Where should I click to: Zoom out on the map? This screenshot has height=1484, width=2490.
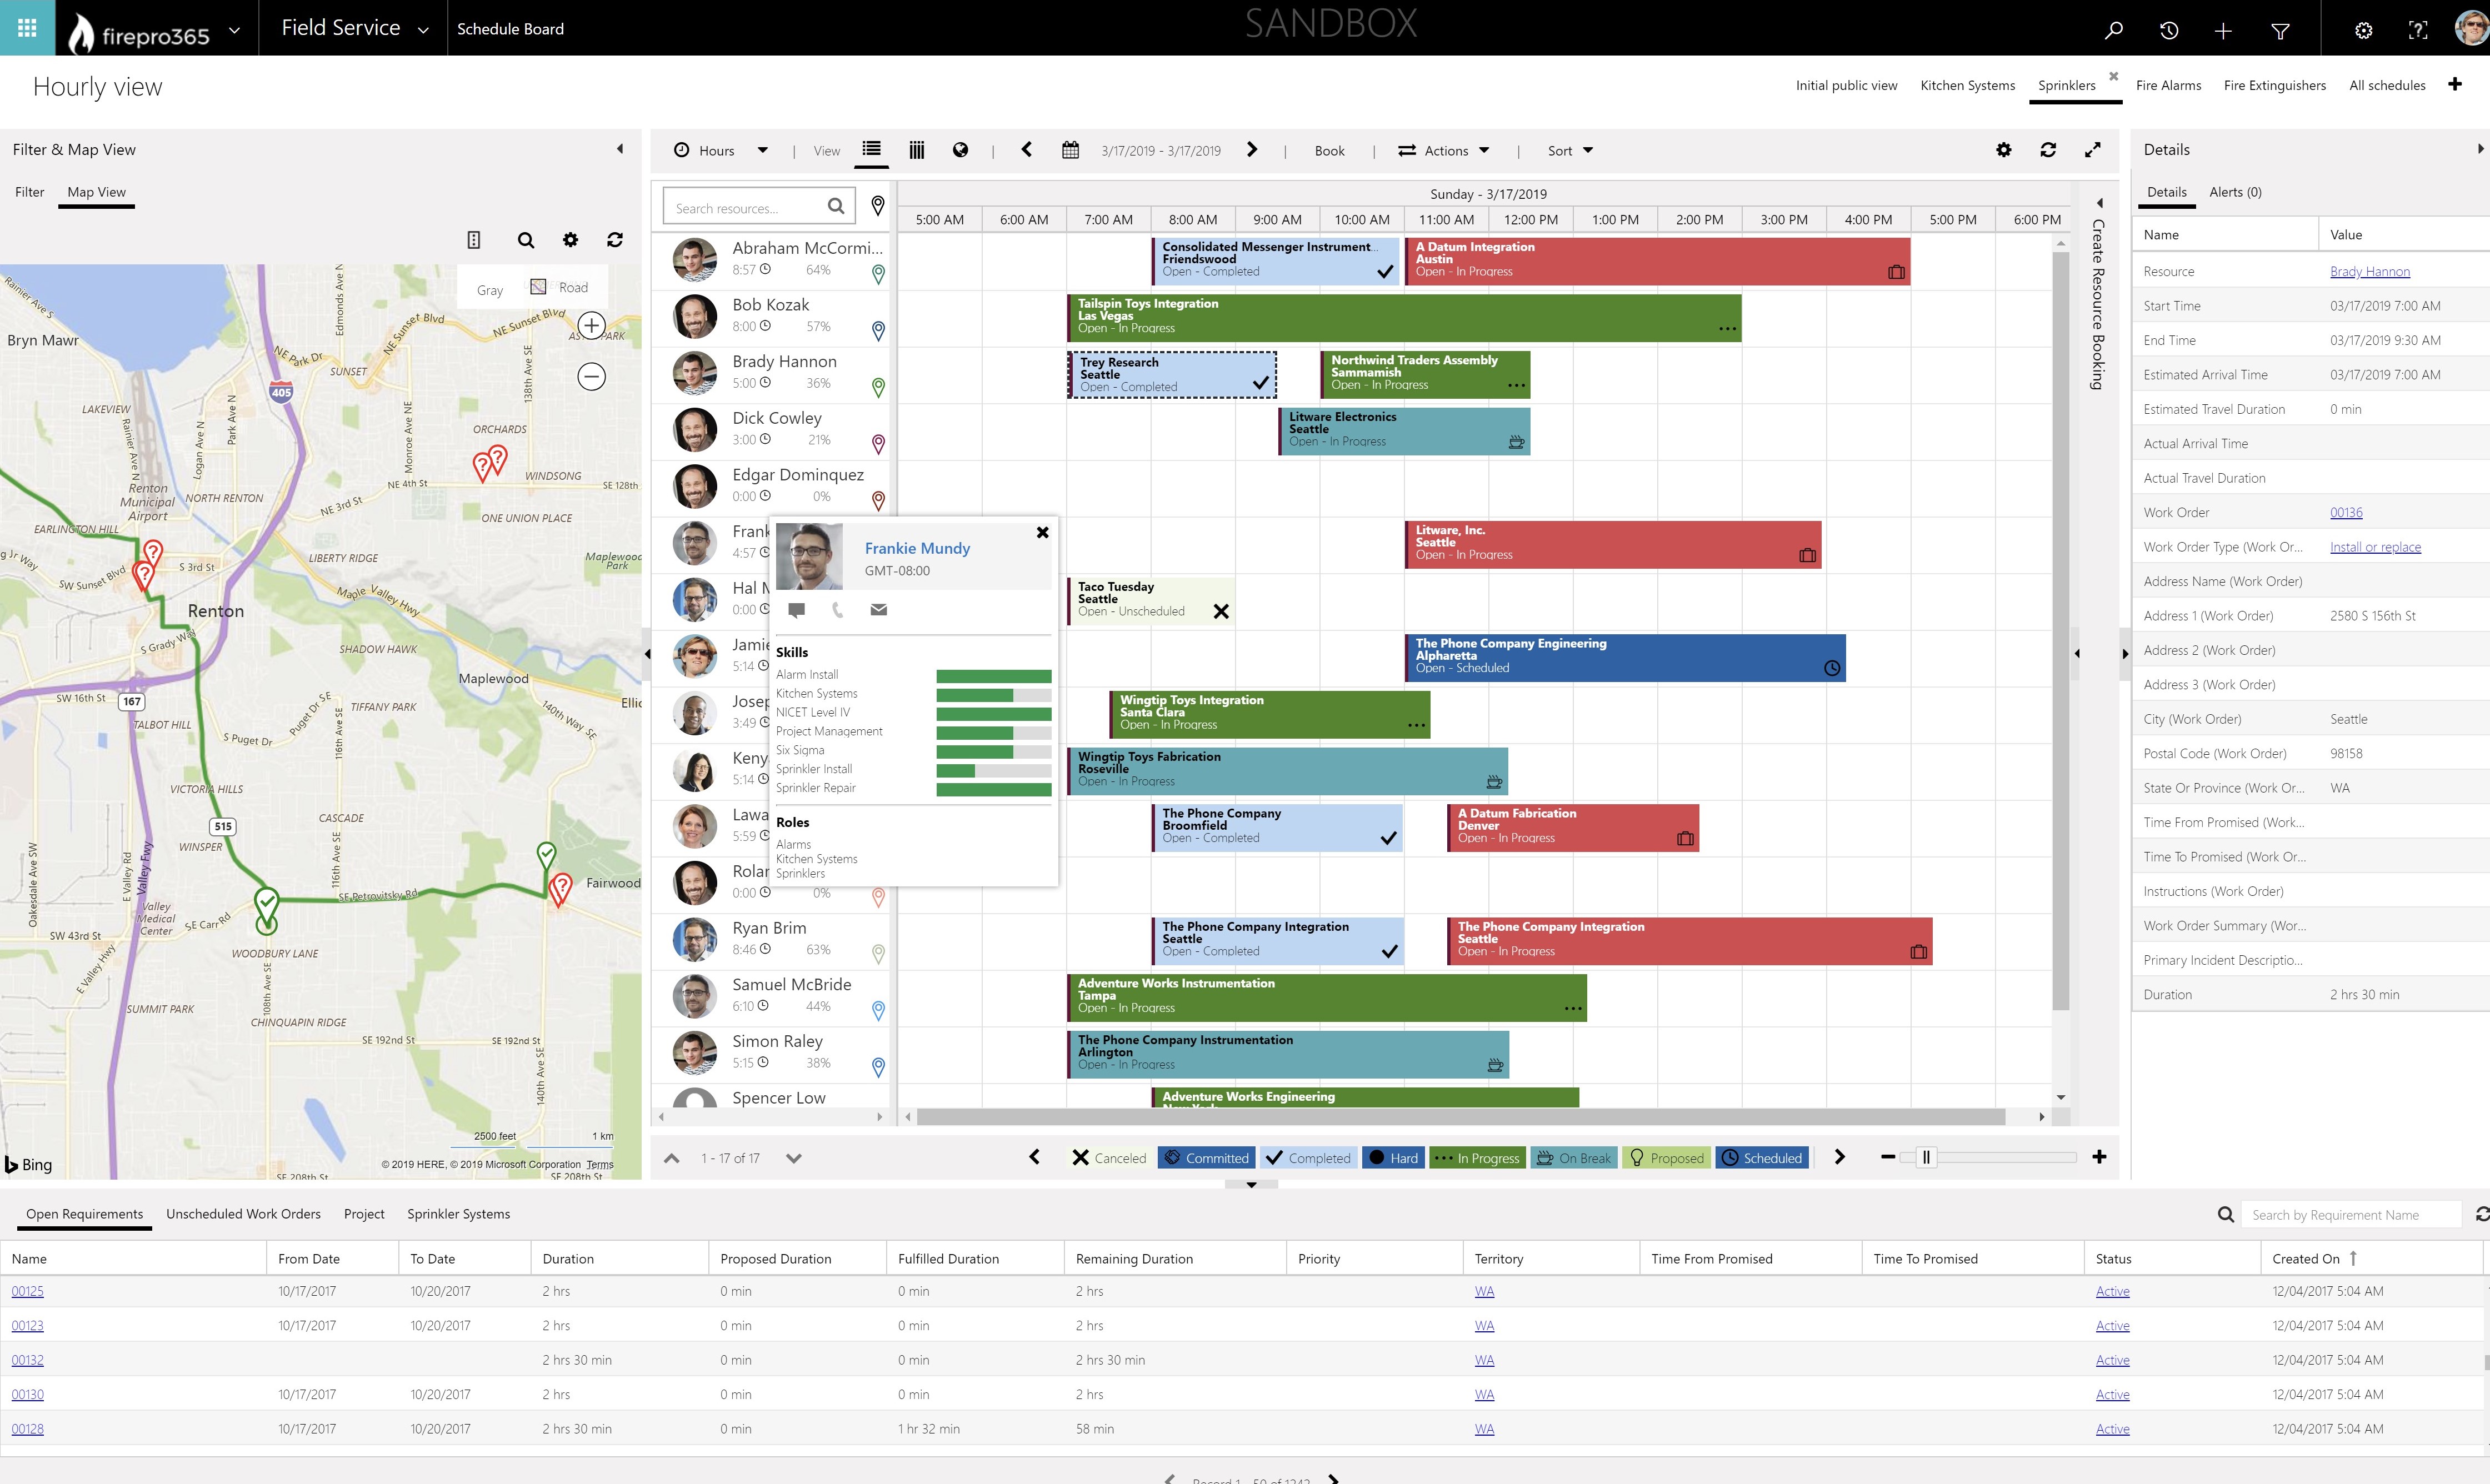[x=591, y=377]
